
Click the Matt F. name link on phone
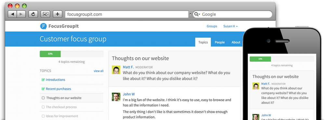pos(266,84)
